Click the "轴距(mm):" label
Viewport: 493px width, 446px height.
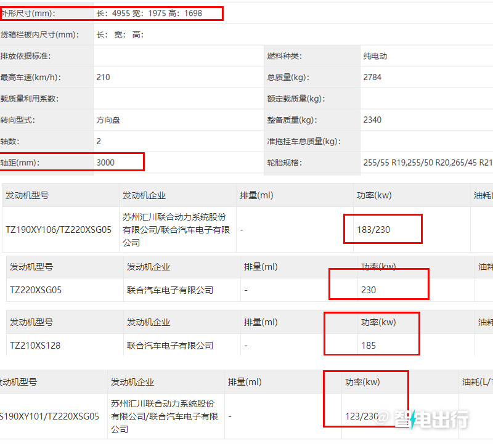point(20,163)
